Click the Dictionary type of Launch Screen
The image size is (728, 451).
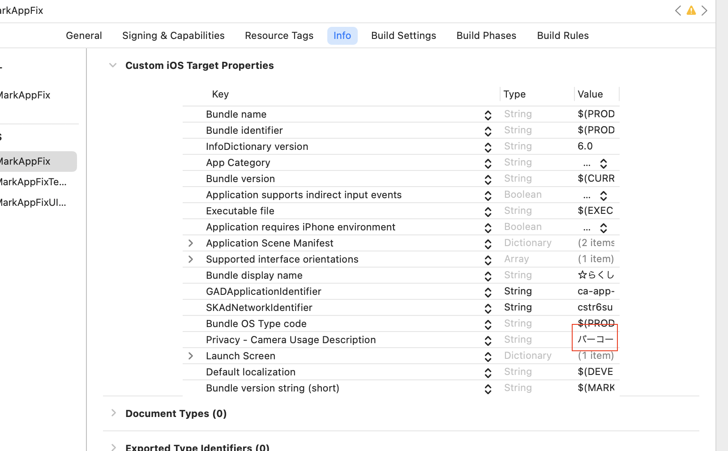528,356
